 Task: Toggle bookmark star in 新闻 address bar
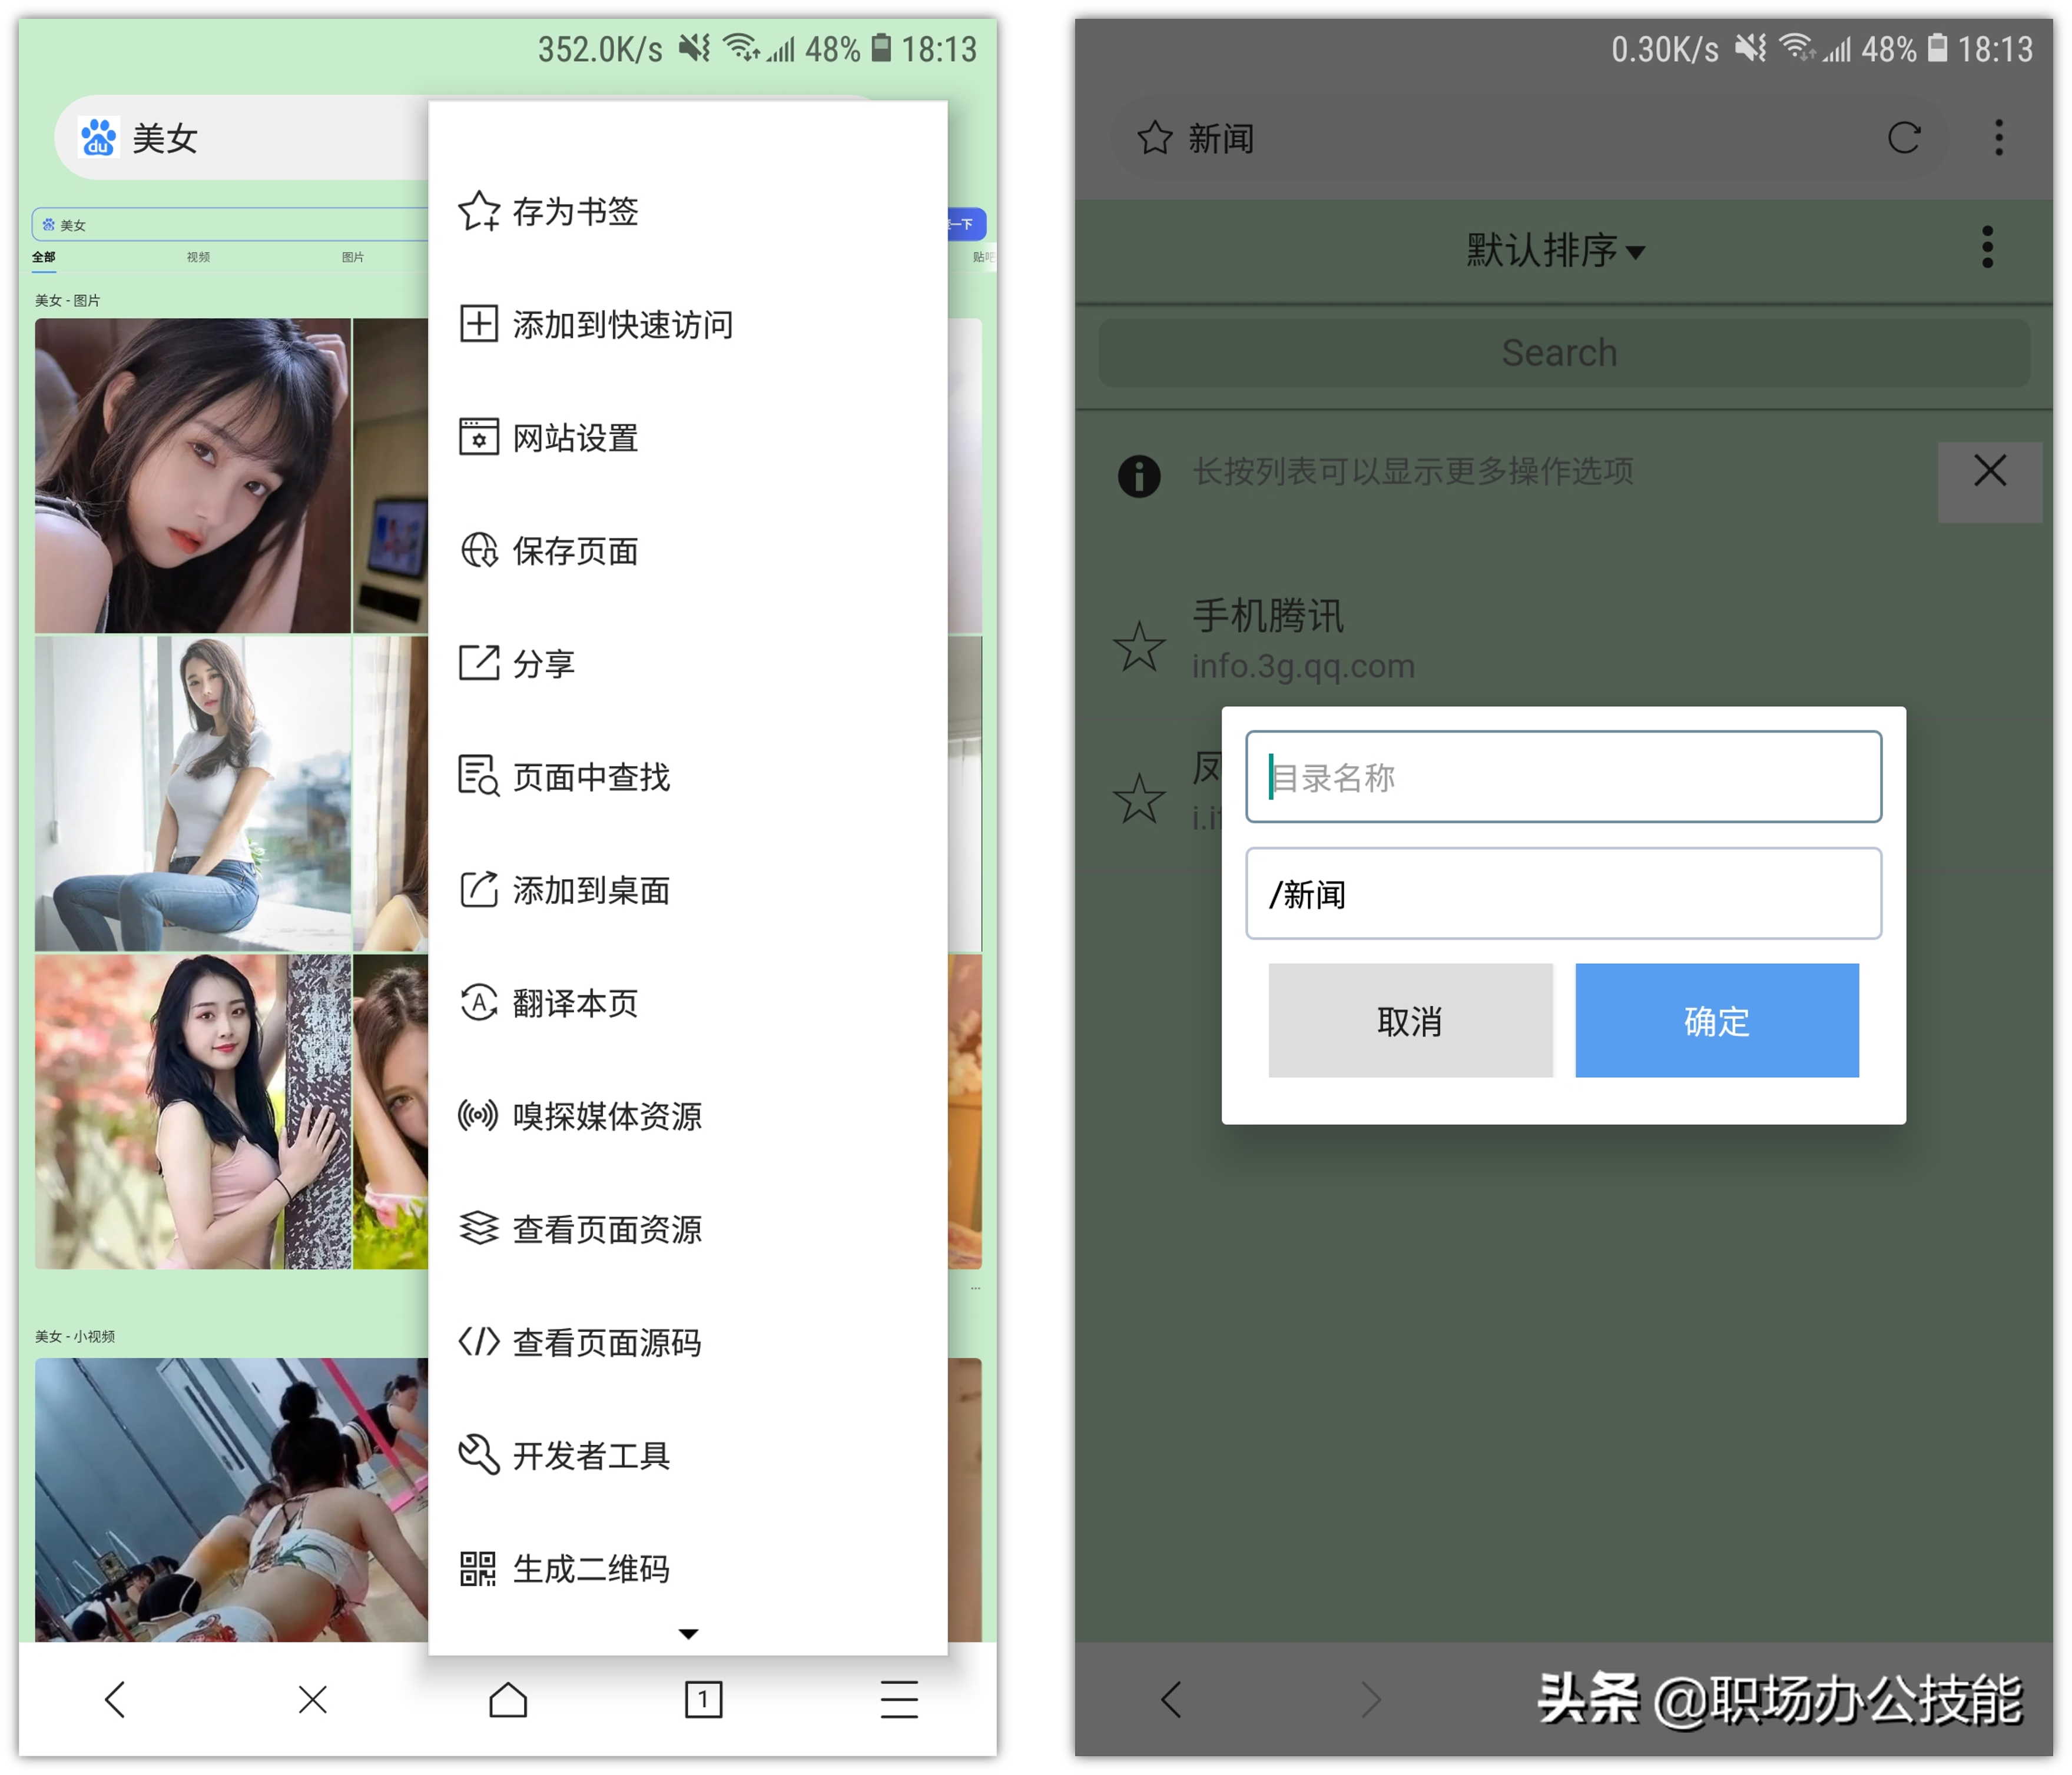coord(1154,138)
